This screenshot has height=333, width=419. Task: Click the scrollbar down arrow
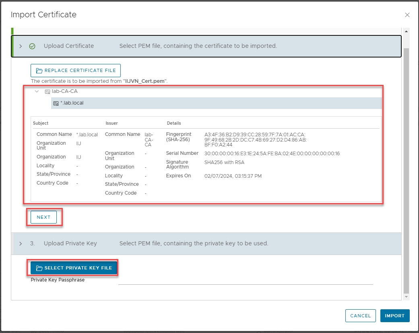pyautogui.click(x=406, y=296)
